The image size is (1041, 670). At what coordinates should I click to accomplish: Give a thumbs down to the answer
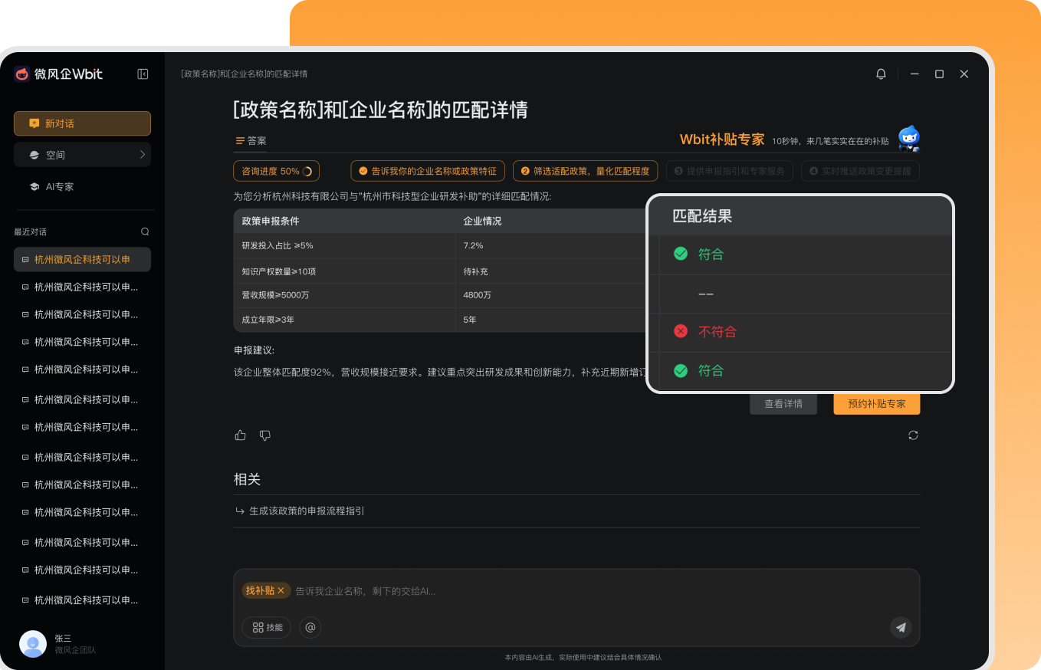pos(265,435)
